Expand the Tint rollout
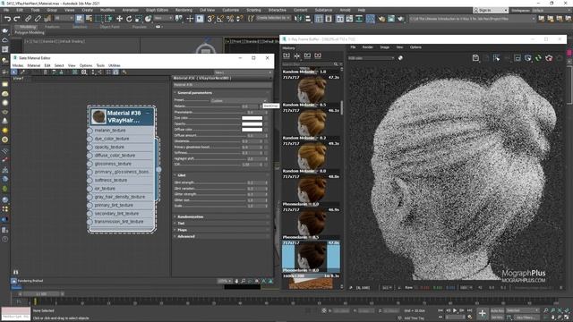This screenshot has height=322, width=573. pos(222,224)
